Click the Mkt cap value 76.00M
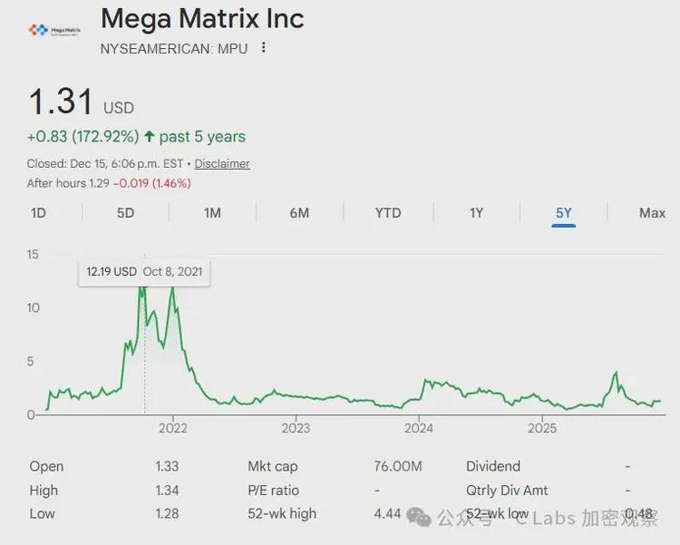 [397, 466]
